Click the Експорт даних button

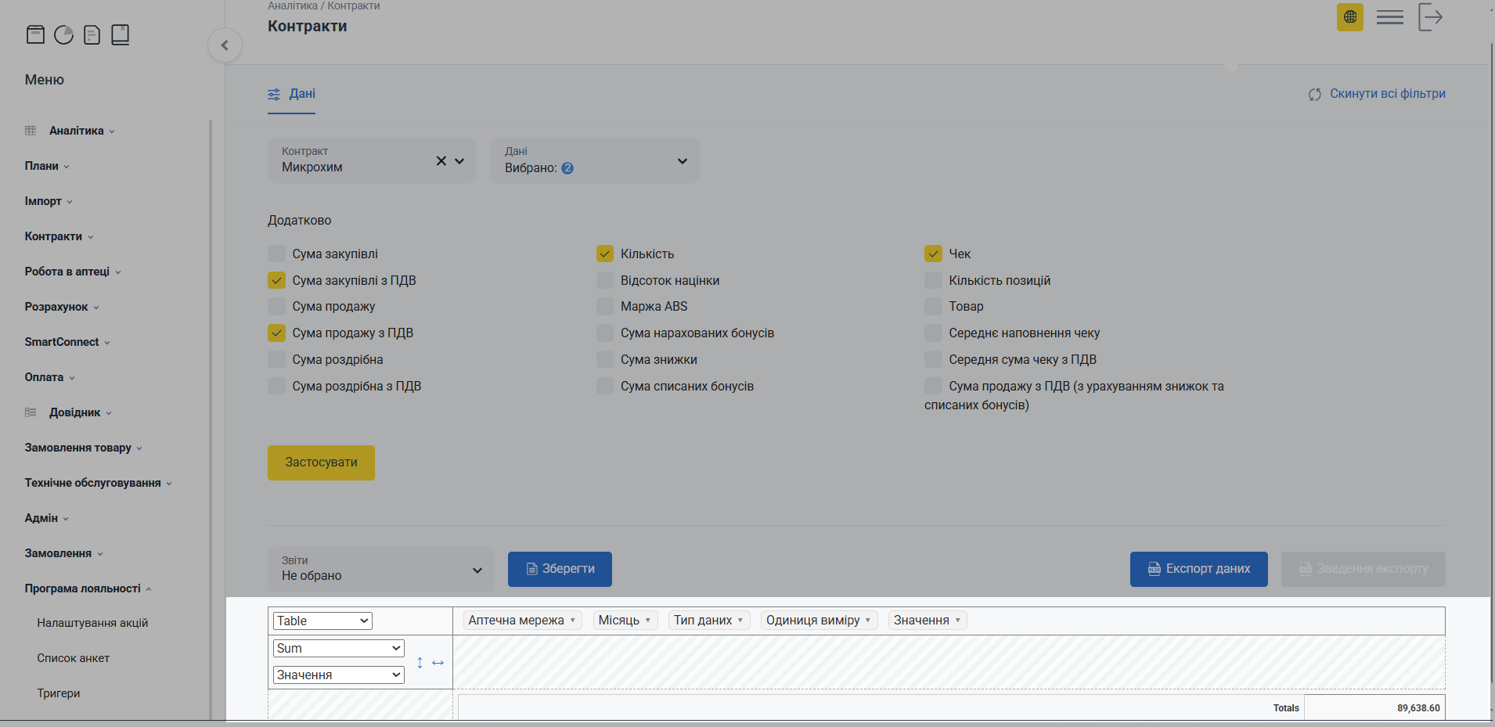(x=1198, y=569)
